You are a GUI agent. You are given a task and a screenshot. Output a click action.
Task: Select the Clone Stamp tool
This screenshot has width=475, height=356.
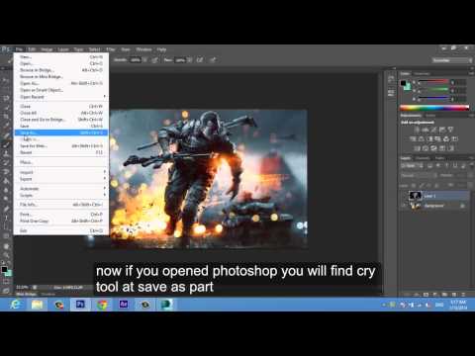click(x=6, y=153)
